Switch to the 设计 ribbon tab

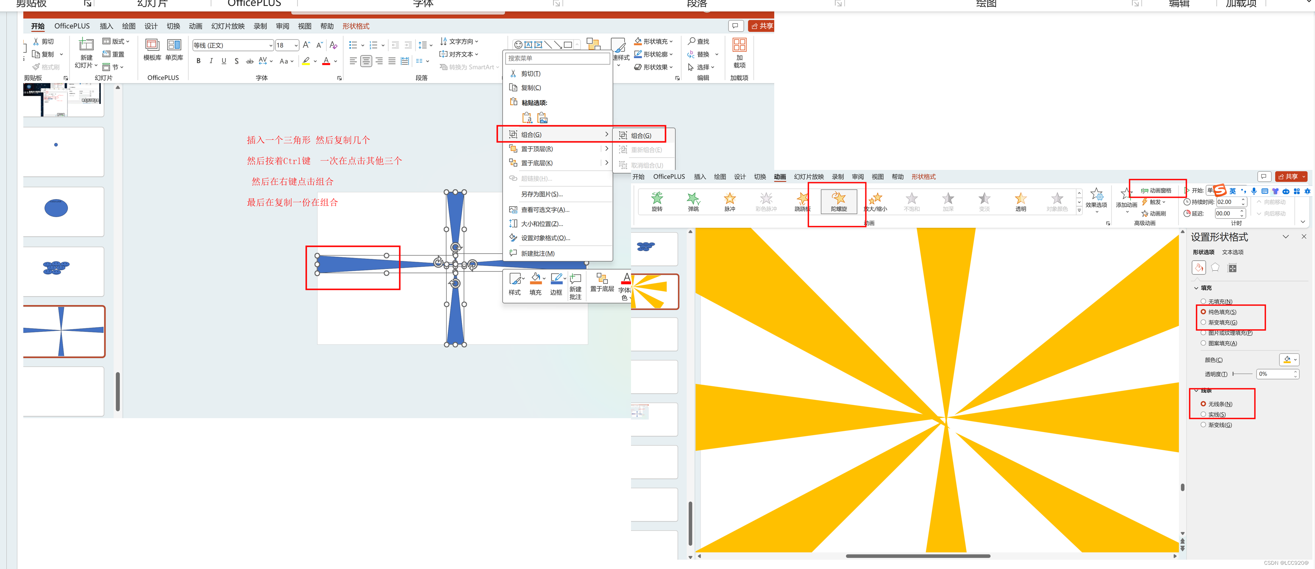point(150,26)
